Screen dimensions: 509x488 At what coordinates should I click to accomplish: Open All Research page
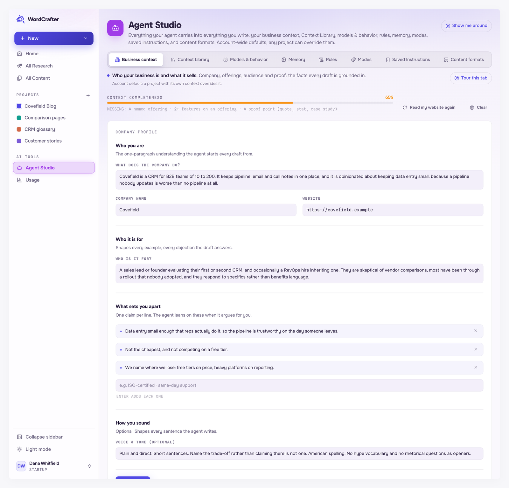[54, 66]
